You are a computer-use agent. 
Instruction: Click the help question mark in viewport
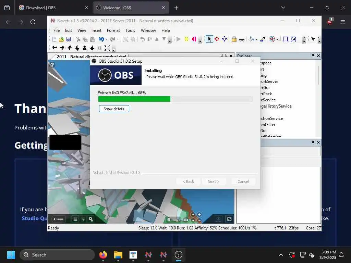tap(52, 65)
